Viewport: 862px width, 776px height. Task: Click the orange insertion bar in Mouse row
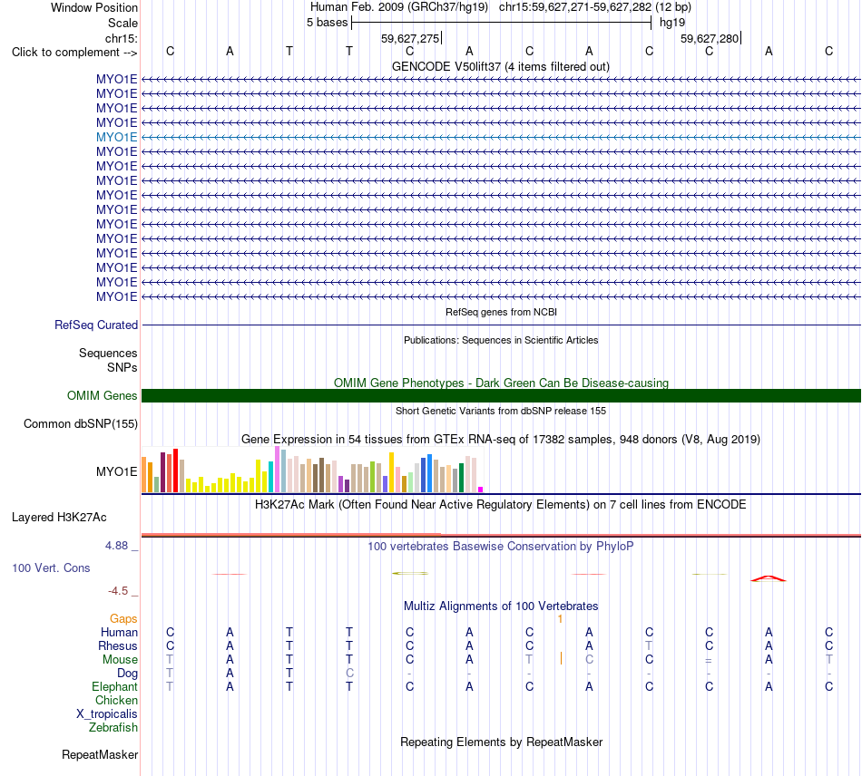[561, 658]
